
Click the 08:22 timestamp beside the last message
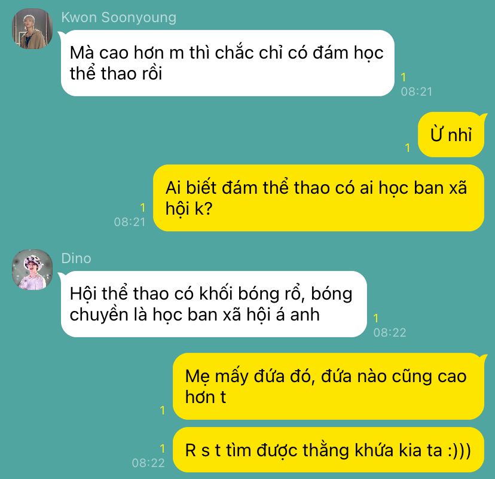pyautogui.click(x=148, y=463)
